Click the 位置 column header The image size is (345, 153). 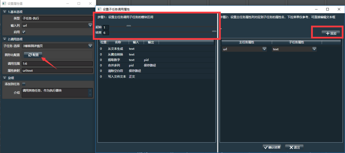103,42
